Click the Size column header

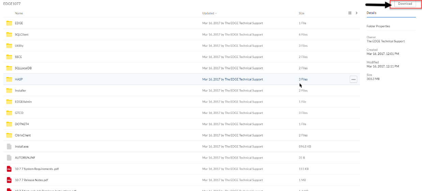point(301,13)
